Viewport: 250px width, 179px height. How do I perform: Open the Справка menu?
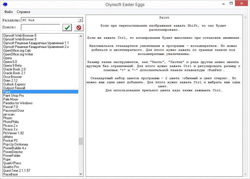(x=23, y=12)
